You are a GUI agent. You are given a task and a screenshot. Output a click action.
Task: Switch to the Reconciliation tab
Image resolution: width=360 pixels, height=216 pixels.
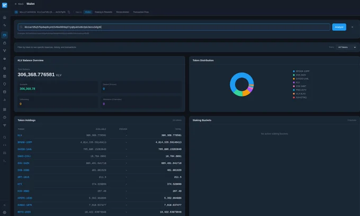click(x=123, y=12)
